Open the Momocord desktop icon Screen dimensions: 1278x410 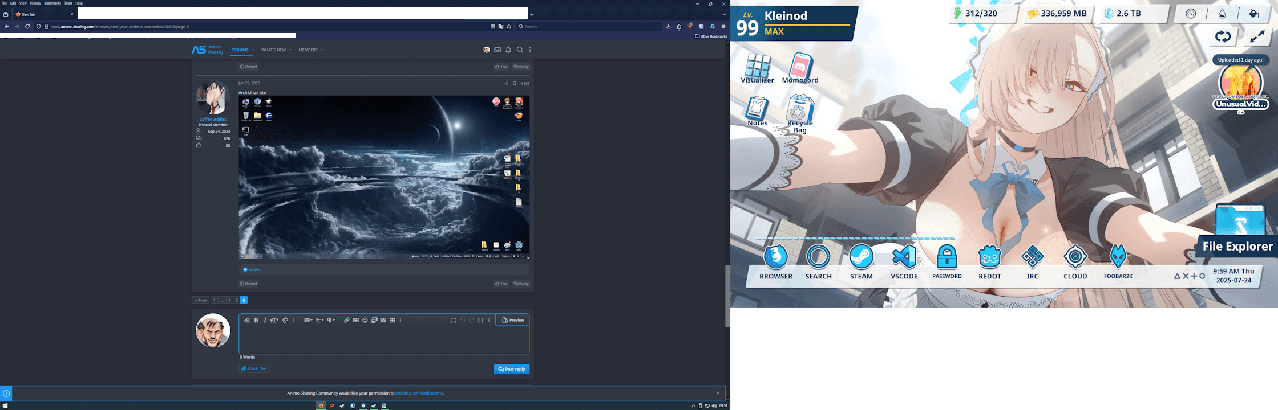[x=800, y=68]
